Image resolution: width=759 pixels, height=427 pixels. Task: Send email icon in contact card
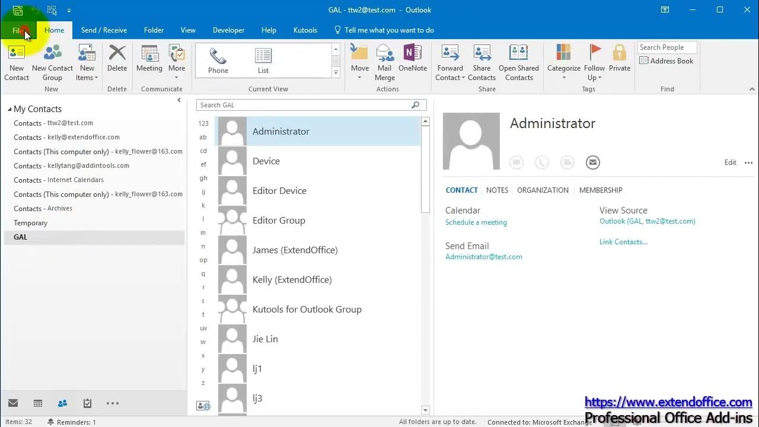click(592, 162)
